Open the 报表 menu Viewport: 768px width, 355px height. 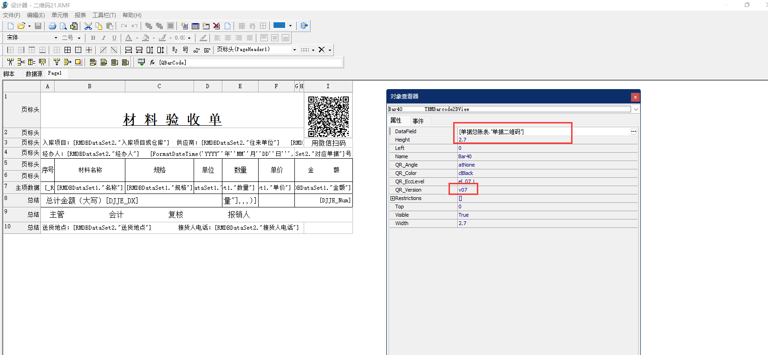(x=80, y=15)
